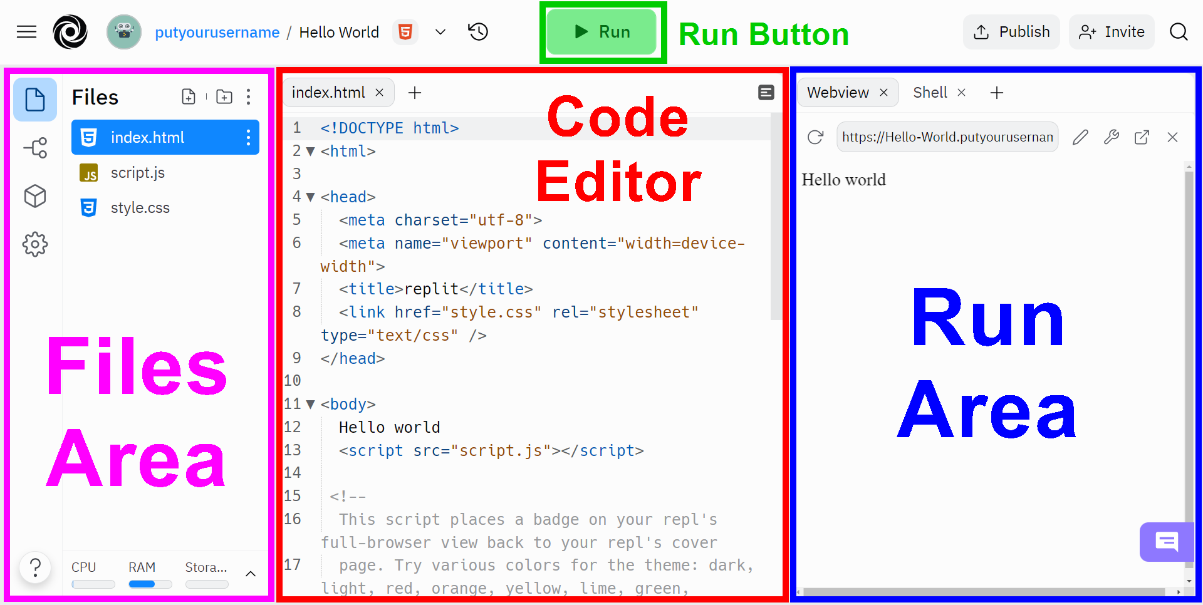Create a new file in Files panel
Viewport: 1203px width, 605px height.
[189, 96]
